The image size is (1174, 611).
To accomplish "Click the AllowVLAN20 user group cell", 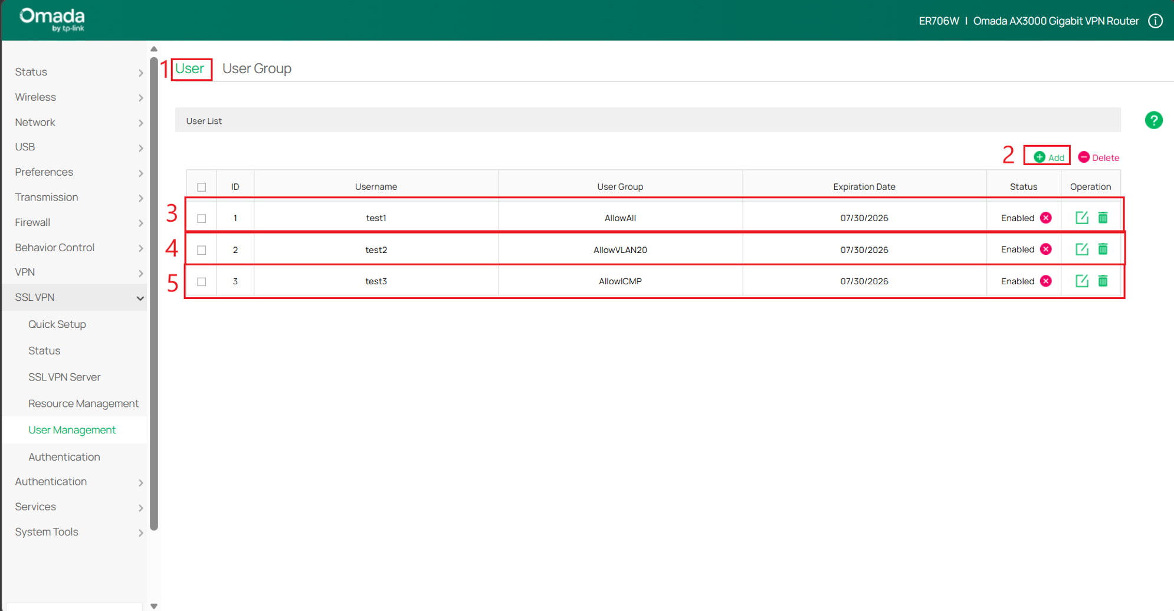I will click(620, 250).
